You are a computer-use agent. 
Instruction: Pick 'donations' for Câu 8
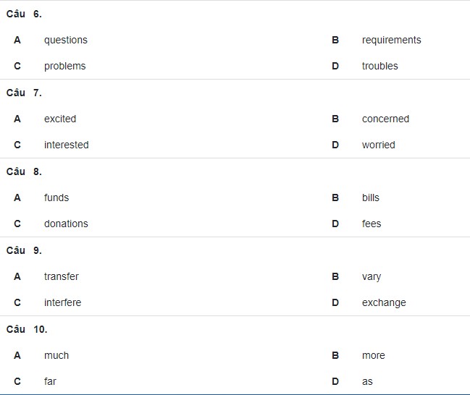click(66, 224)
